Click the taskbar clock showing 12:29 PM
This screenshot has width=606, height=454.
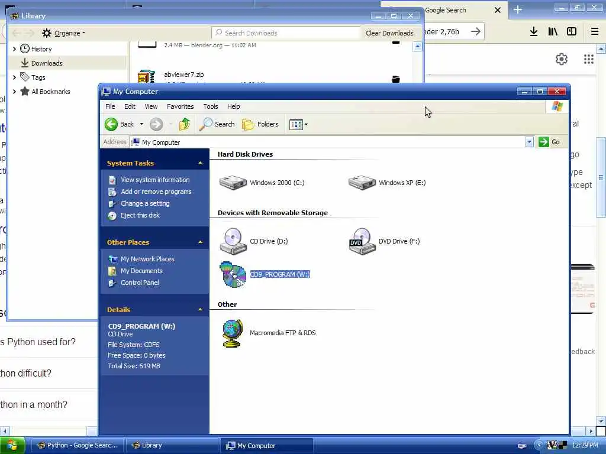tap(585, 446)
